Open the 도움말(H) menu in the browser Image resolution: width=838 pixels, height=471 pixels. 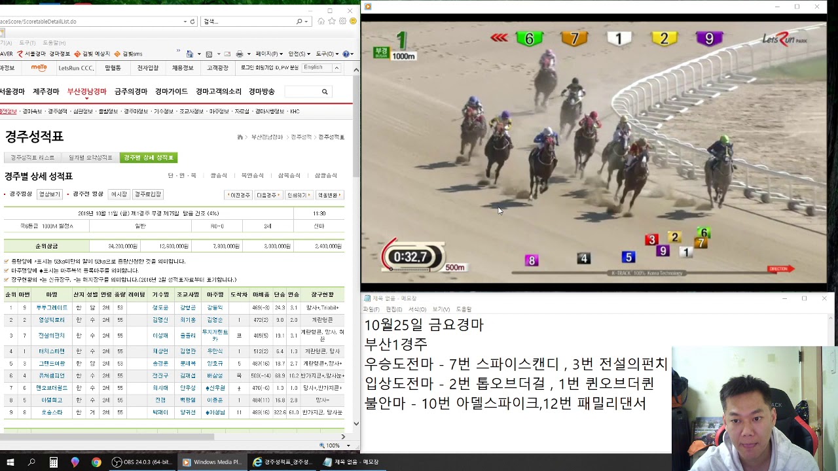pyautogui.click(x=54, y=43)
